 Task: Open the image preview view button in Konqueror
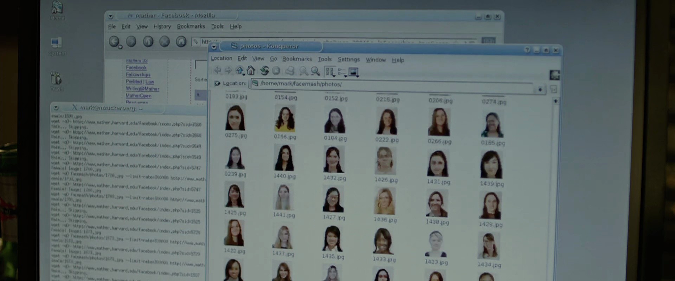pyautogui.click(x=353, y=72)
